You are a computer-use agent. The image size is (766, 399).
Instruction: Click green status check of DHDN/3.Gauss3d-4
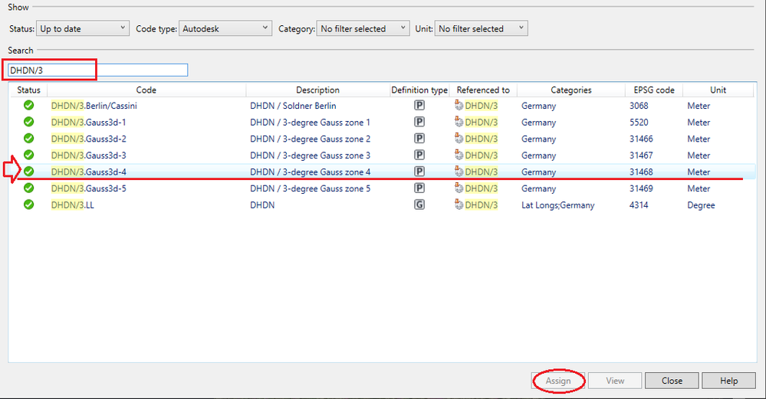point(29,172)
